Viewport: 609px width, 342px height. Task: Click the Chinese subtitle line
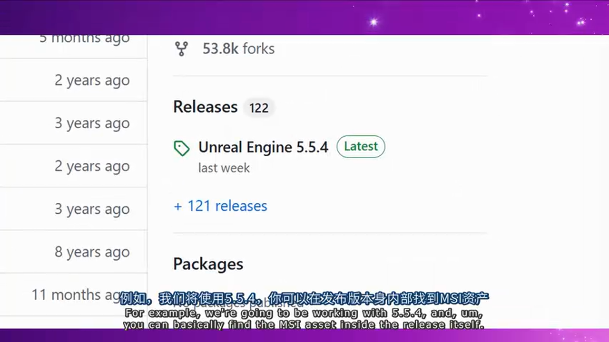(x=304, y=299)
